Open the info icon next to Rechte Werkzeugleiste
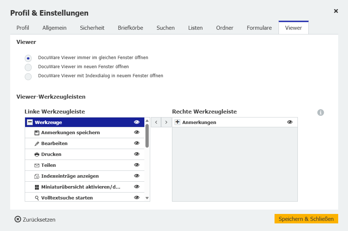This screenshot has height=231, width=348. 320,112
